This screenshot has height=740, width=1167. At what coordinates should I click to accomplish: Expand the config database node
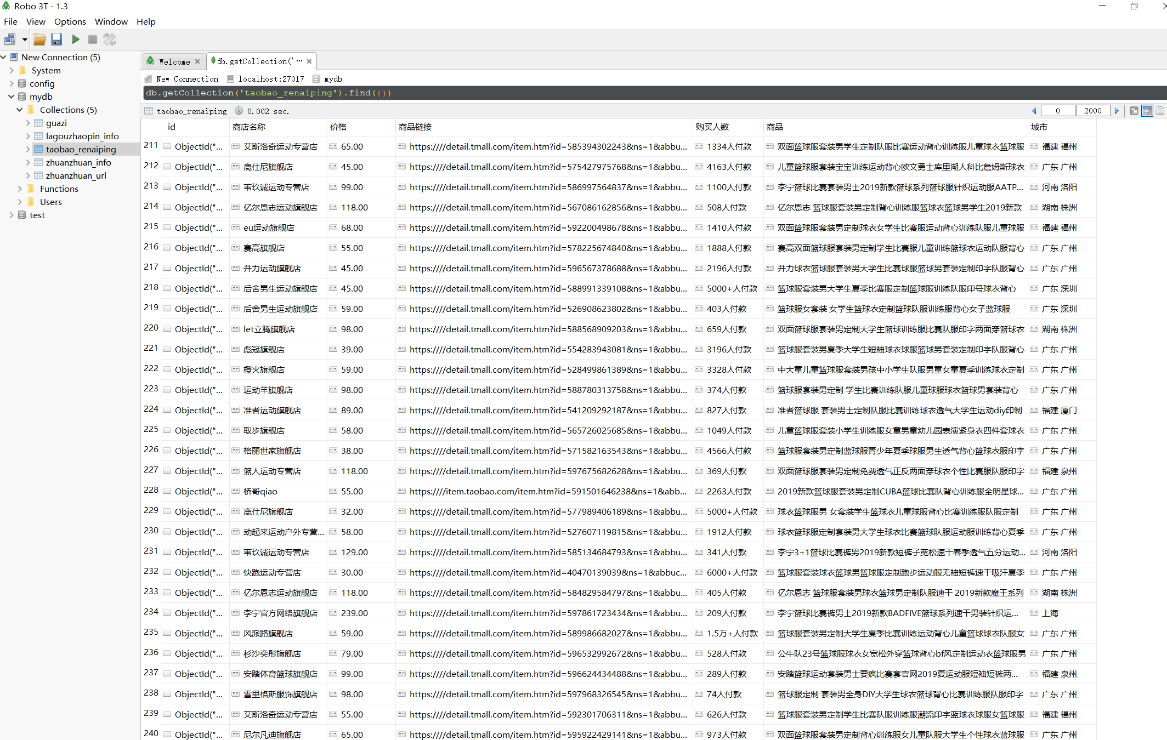click(12, 83)
